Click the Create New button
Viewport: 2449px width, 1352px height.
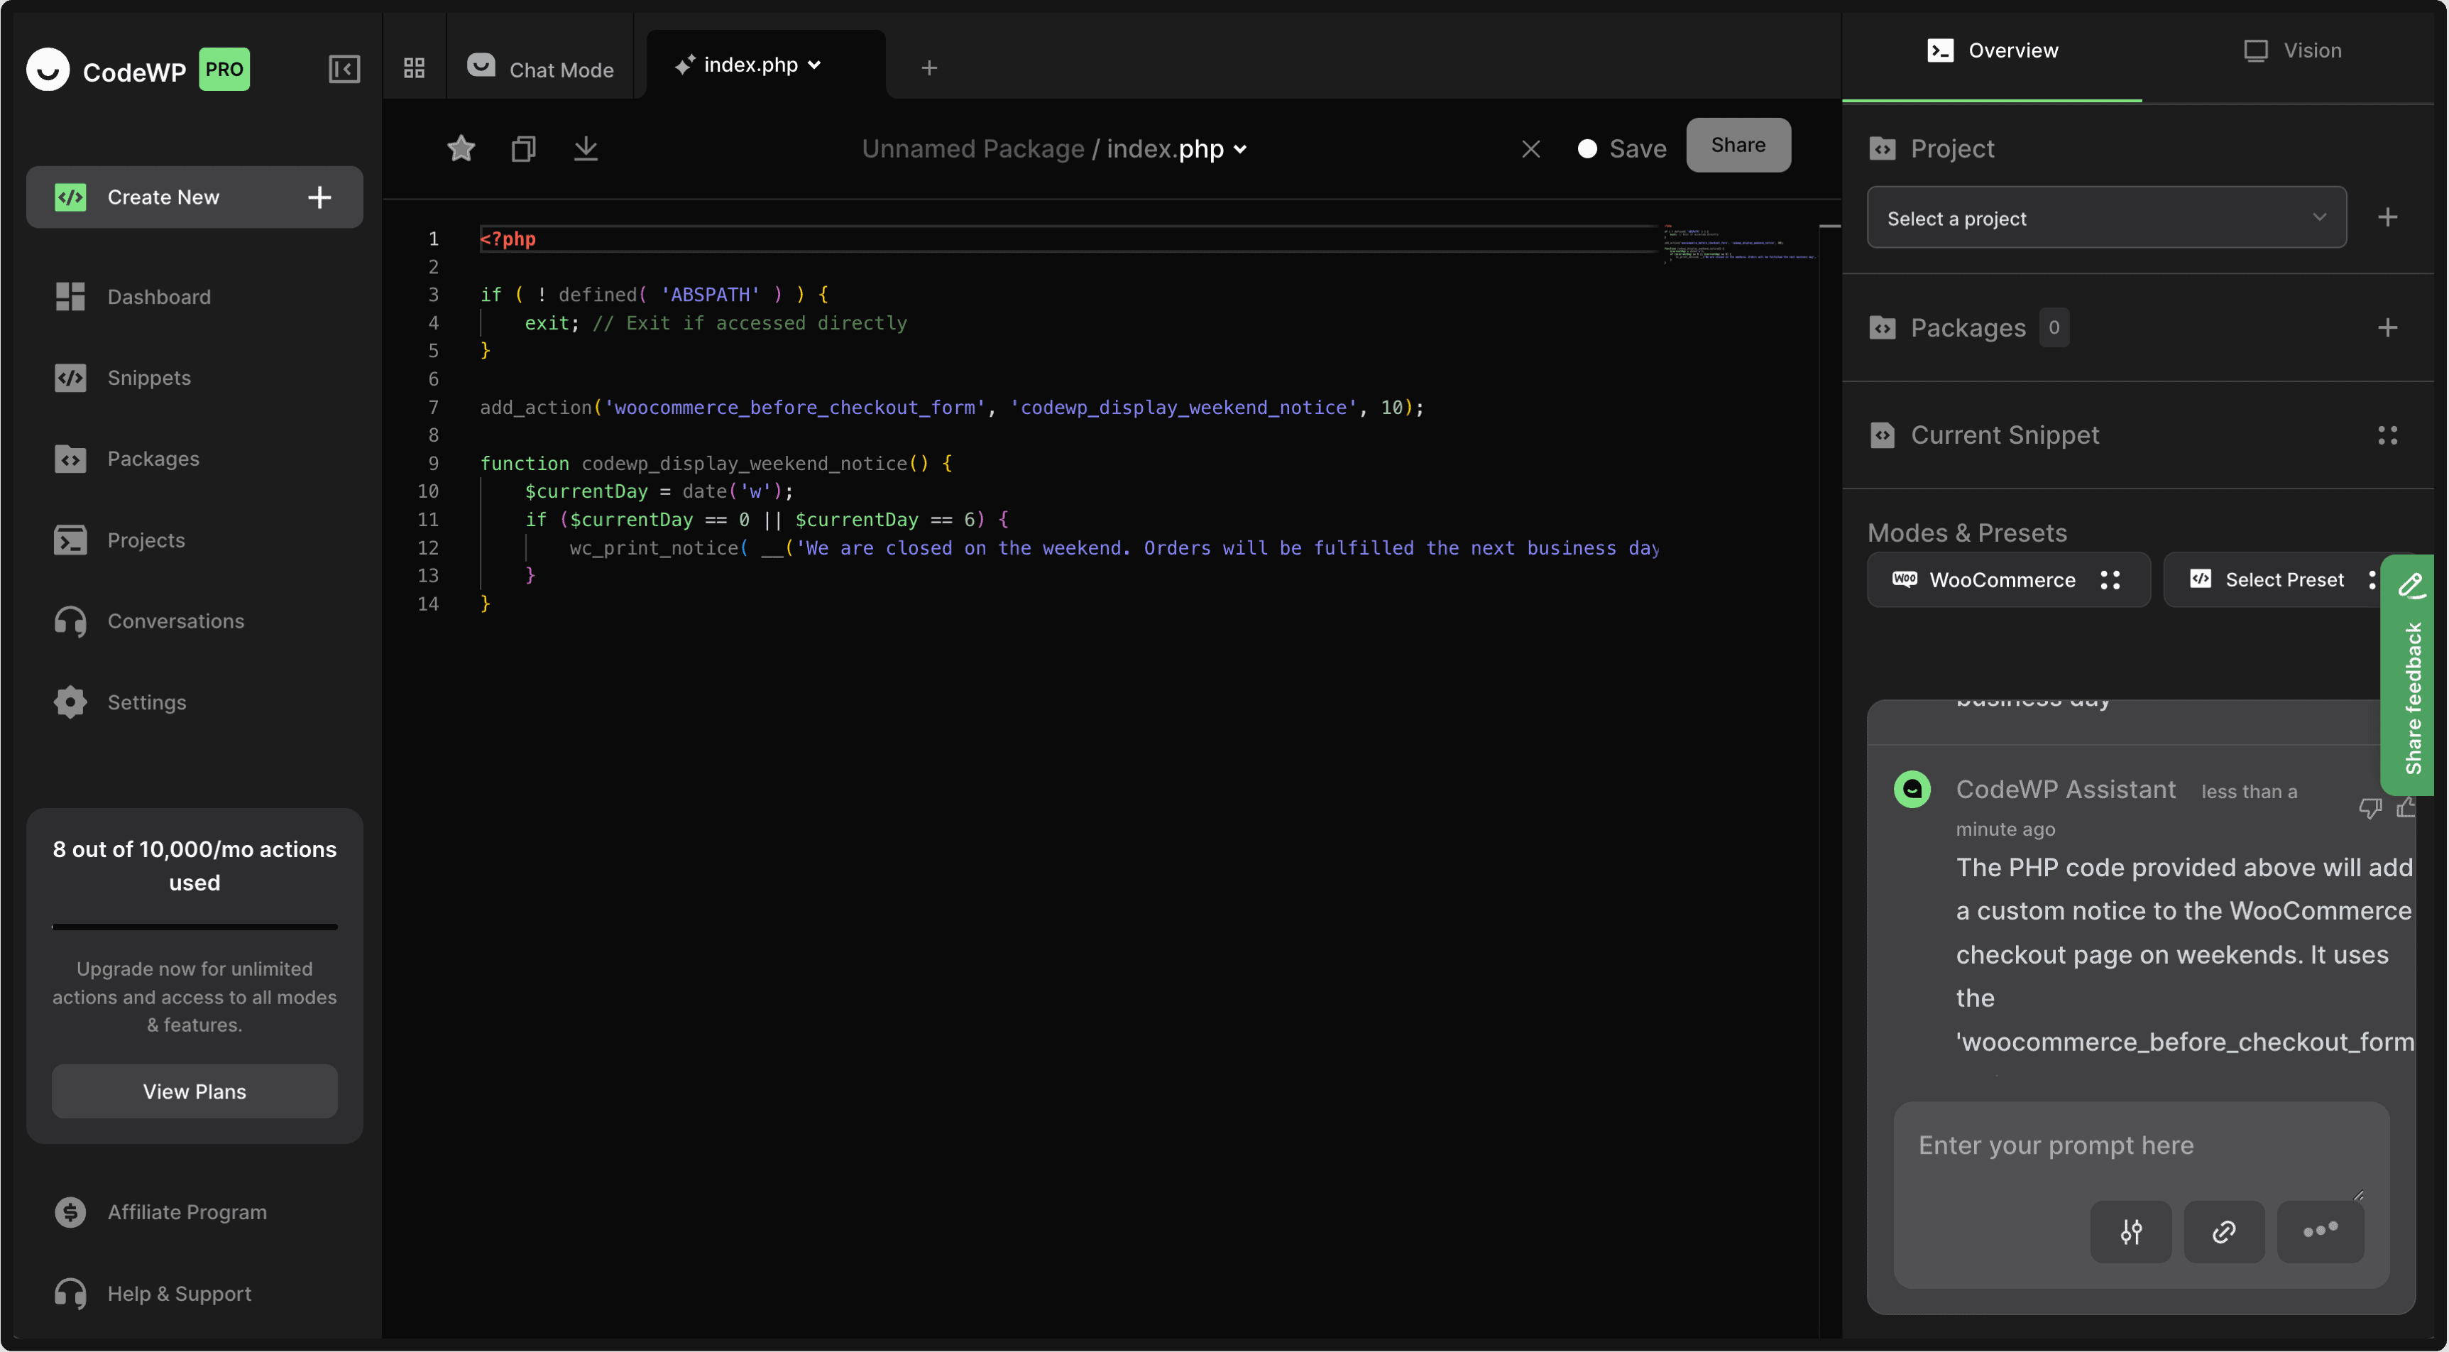tap(194, 197)
